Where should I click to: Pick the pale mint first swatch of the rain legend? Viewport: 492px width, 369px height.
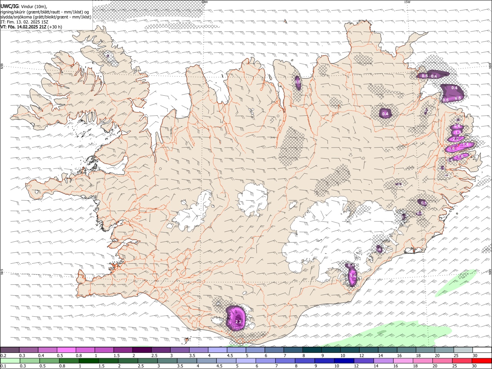[10, 361]
